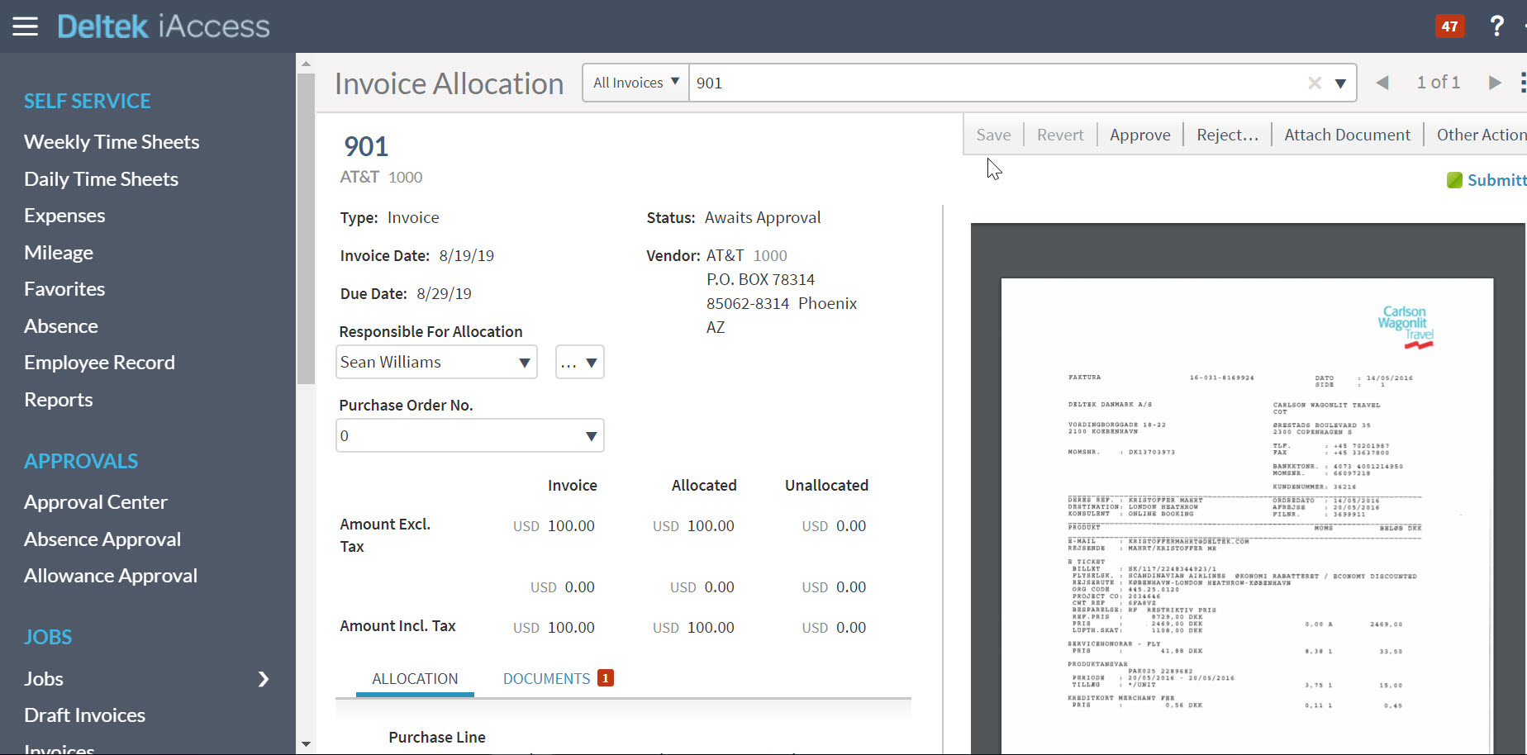Clear the invoice search field with X
Screen dimensions: 1527x755
click(x=1315, y=83)
